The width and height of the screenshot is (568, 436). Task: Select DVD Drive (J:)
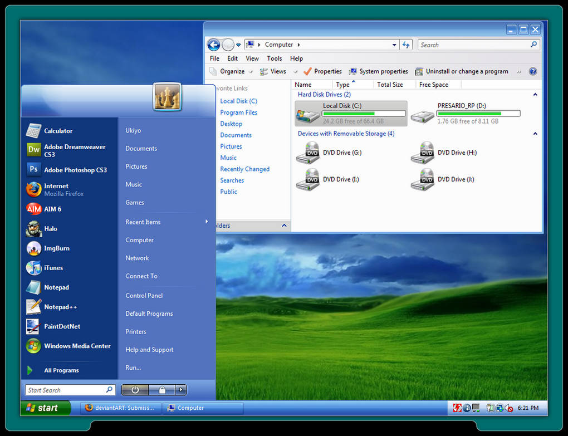pyautogui.click(x=443, y=179)
